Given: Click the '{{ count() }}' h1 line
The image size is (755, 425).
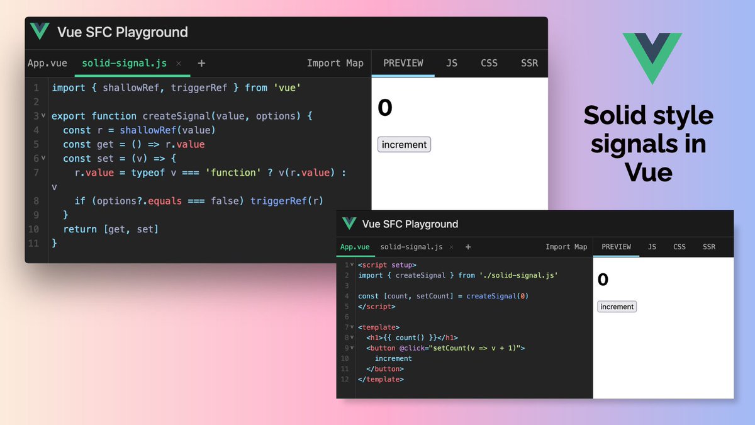Looking at the screenshot, I should 412,337.
